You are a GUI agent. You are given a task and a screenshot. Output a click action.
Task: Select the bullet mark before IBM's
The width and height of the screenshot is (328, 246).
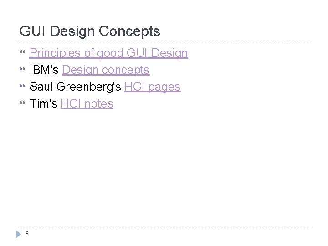[22, 69]
